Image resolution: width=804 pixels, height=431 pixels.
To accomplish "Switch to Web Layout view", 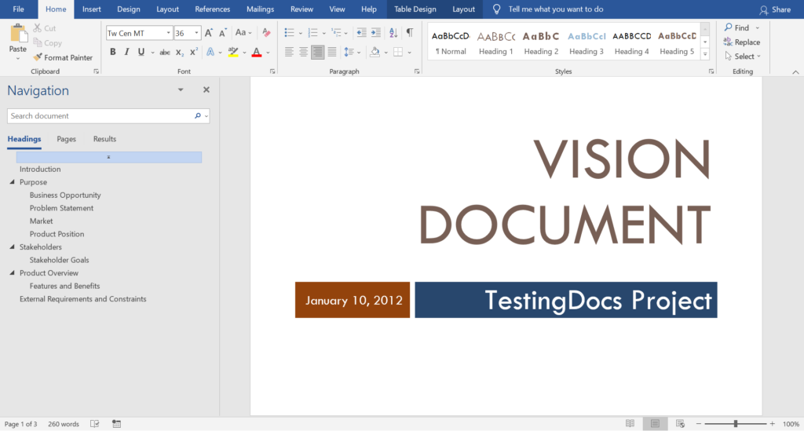I will click(x=681, y=424).
